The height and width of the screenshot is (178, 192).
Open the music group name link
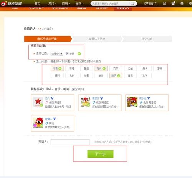[x=143, y=98]
